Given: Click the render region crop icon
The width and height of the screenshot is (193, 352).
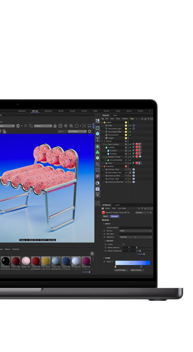Looking at the screenshot, I should pos(31,126).
